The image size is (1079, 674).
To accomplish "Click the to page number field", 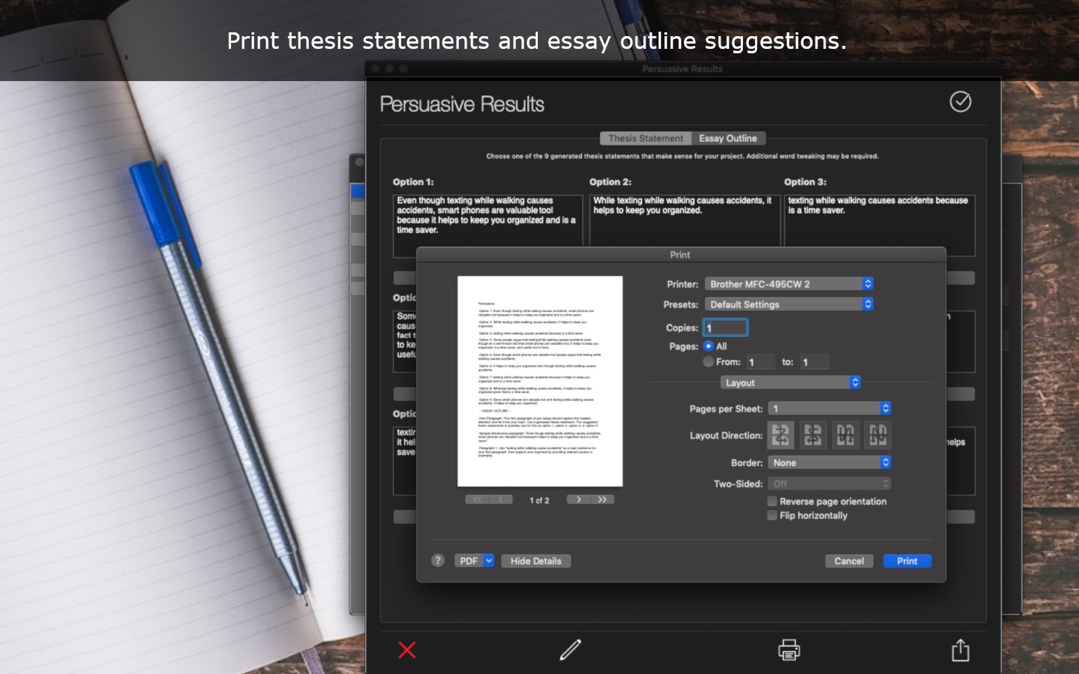I will click(x=814, y=362).
